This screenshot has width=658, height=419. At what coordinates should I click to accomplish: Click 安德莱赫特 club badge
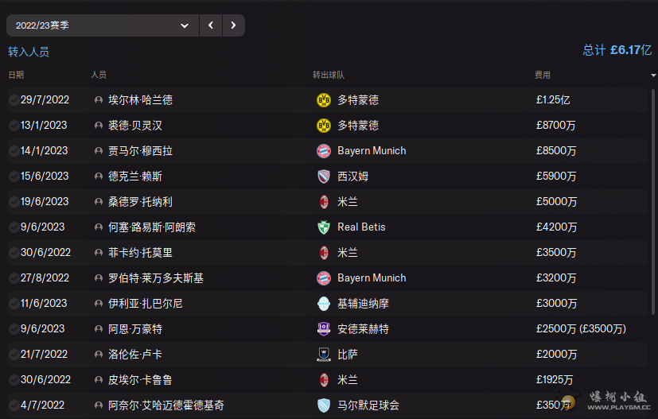(323, 329)
